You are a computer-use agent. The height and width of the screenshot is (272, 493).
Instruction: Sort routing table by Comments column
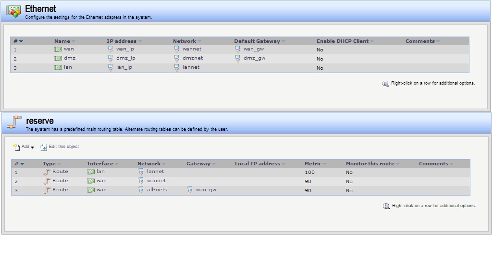point(436,164)
